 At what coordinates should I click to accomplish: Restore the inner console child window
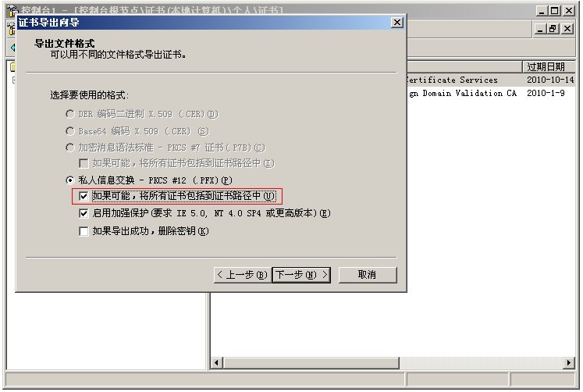(553, 29)
